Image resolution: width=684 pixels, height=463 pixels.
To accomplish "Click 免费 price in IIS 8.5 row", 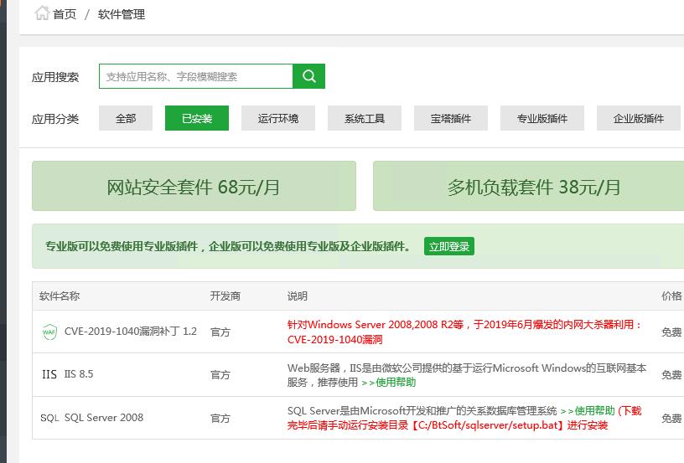I will tap(671, 375).
